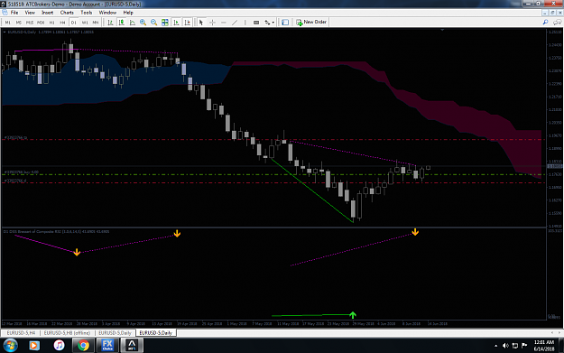
Task: Set timeframe to H4
Action: [x=62, y=23]
